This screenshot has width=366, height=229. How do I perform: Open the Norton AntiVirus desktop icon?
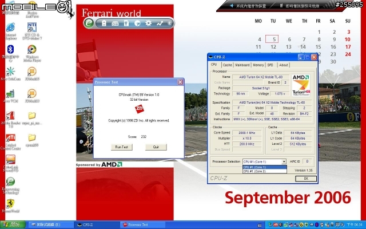pos(32,10)
